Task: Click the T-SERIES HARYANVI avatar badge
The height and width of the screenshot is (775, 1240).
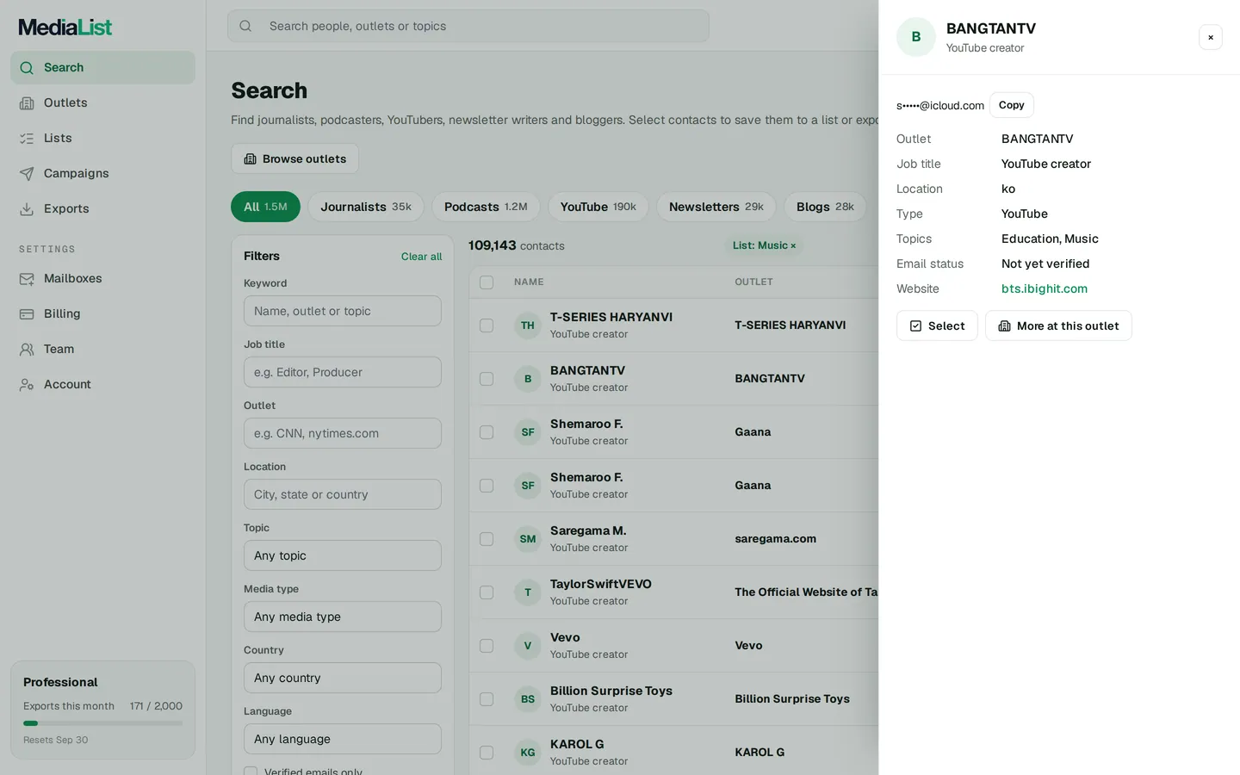Action: [528, 325]
